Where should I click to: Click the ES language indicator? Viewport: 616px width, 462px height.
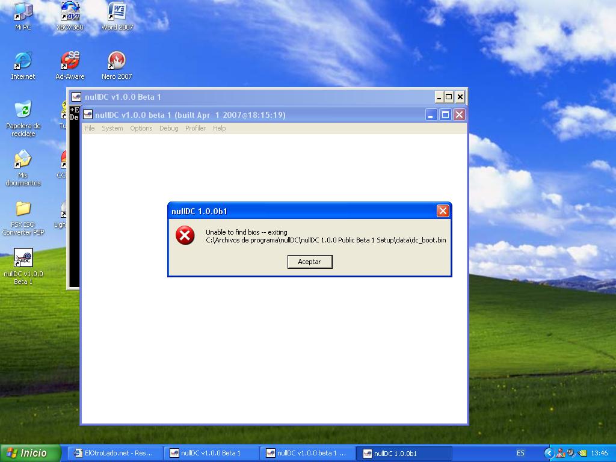(x=520, y=453)
